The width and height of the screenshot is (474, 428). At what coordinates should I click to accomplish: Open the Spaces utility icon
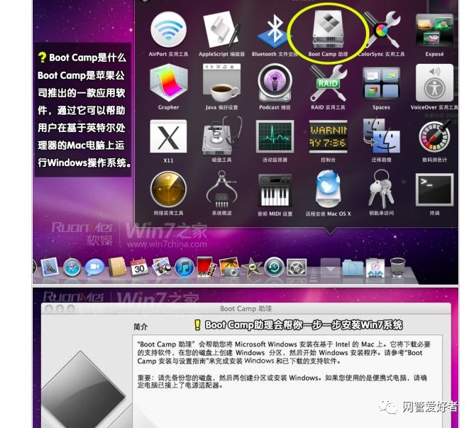point(381,83)
